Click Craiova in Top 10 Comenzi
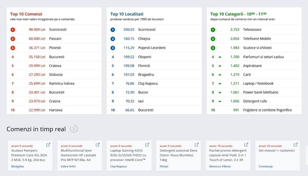 pos(55,65)
